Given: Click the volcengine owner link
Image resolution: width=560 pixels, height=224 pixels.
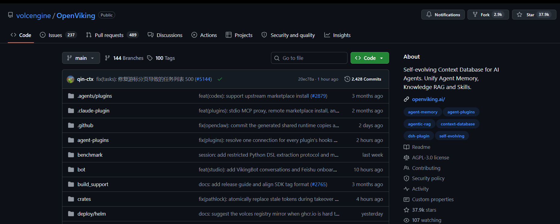Looking at the screenshot, I should 33,15.
